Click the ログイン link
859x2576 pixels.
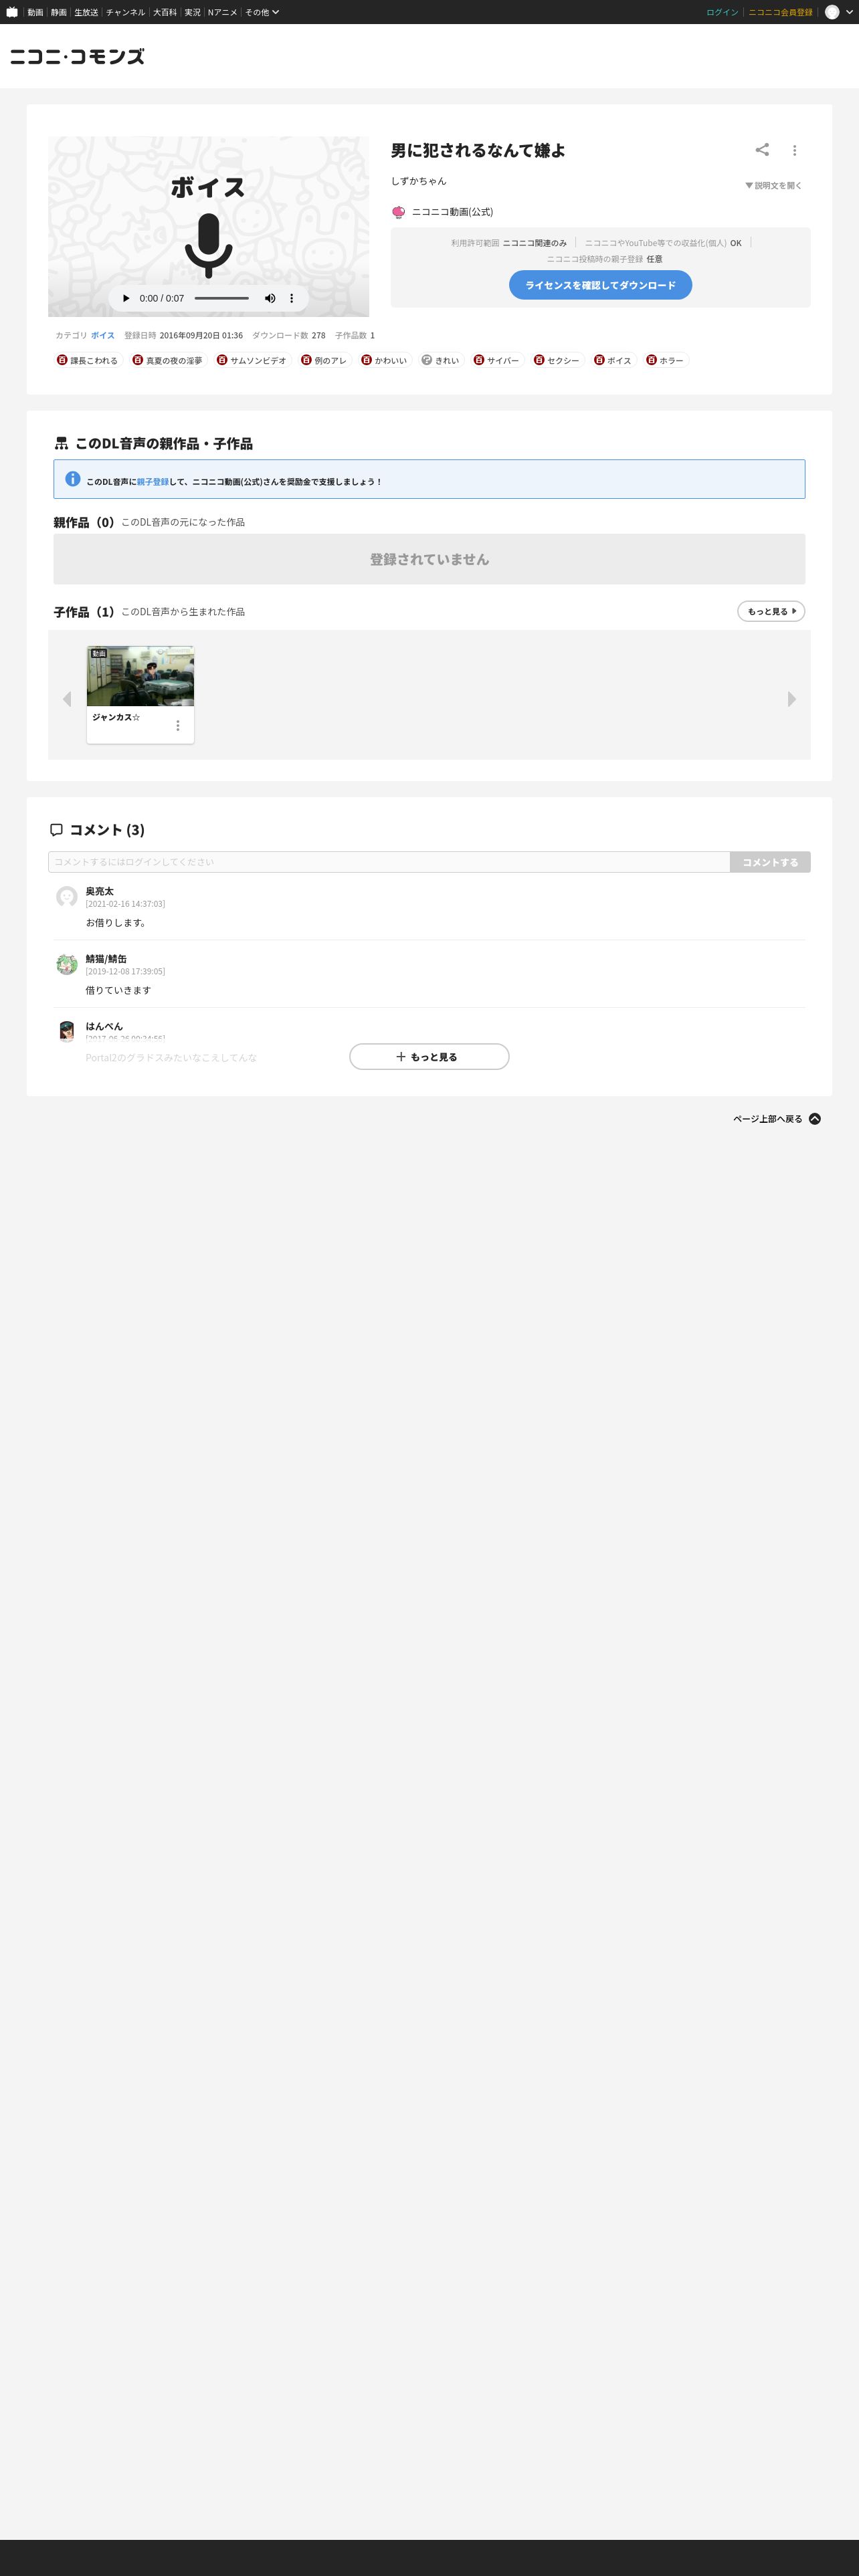tap(722, 12)
